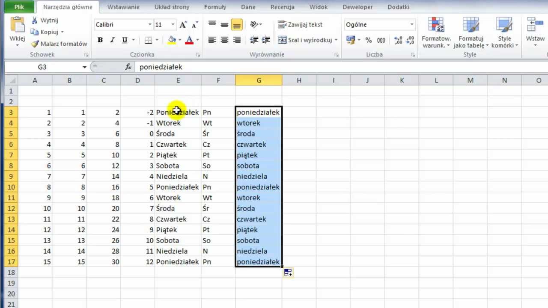Image resolution: width=548 pixels, height=308 pixels.
Task: Open font size 11 dropdown
Action: [173, 25]
